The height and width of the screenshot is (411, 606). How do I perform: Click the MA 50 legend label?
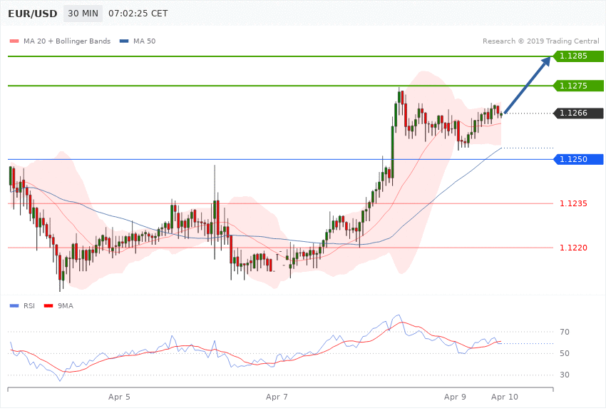[x=144, y=41]
